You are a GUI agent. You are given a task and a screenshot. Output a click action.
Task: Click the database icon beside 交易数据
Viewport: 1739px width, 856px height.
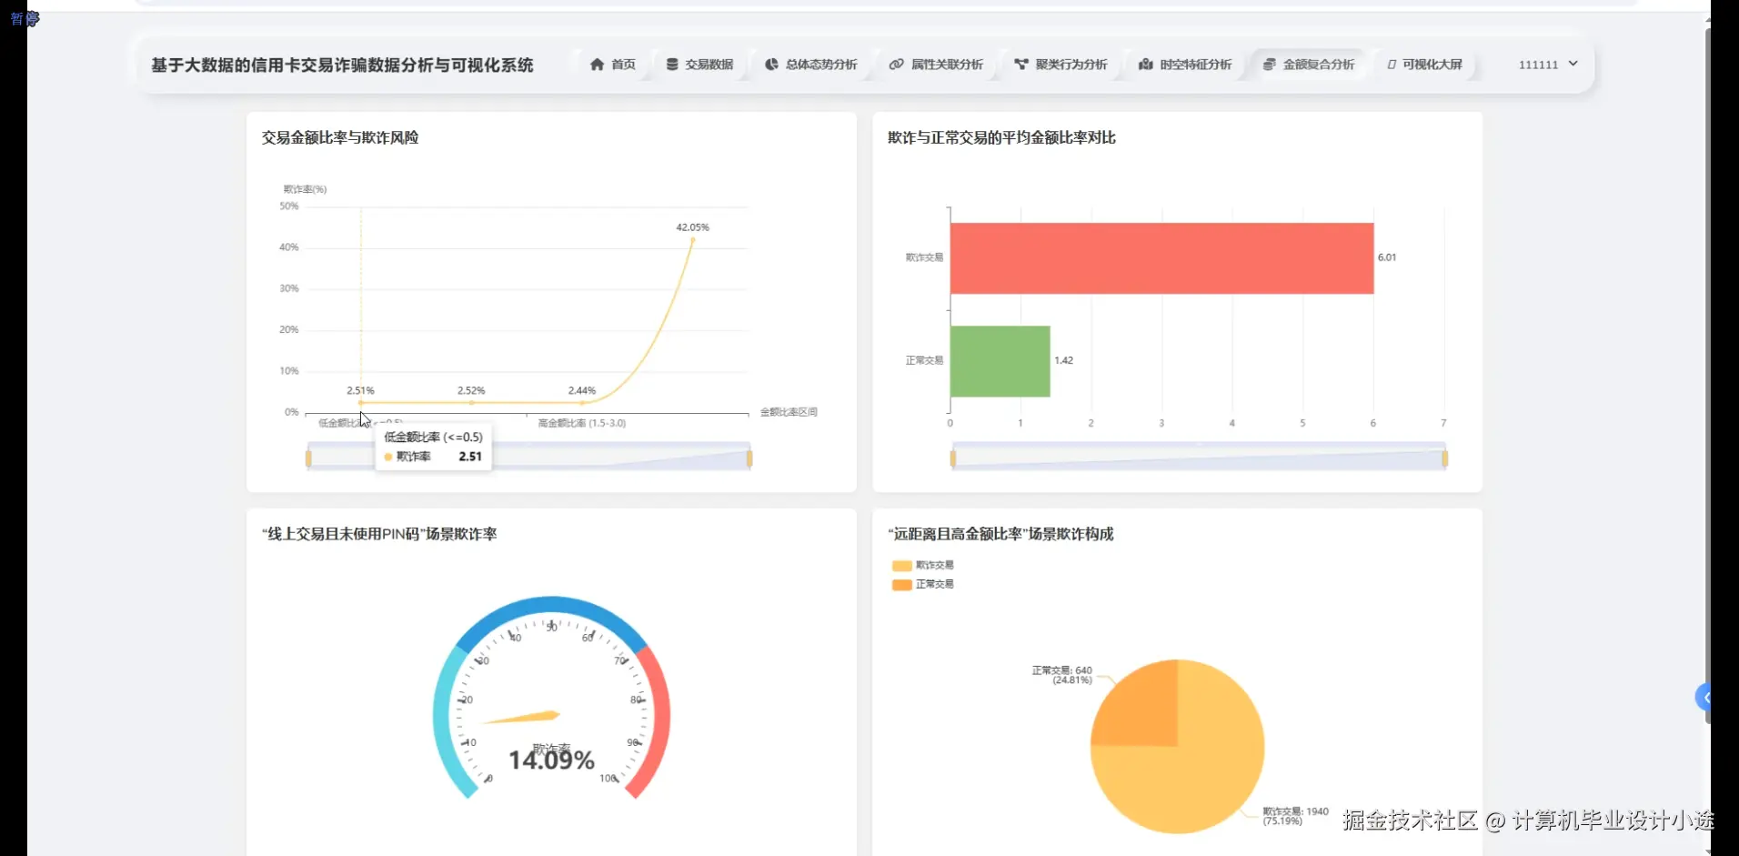672,65
